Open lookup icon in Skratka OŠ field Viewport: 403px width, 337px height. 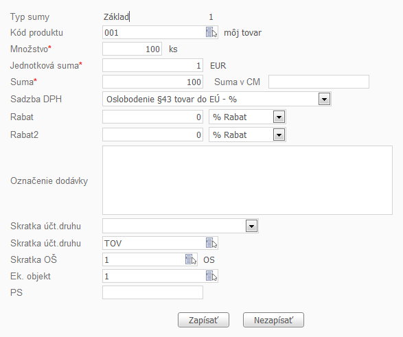(191, 259)
